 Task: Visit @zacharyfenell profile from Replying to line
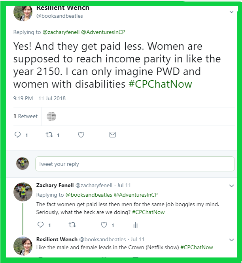pyautogui.click(x=61, y=32)
